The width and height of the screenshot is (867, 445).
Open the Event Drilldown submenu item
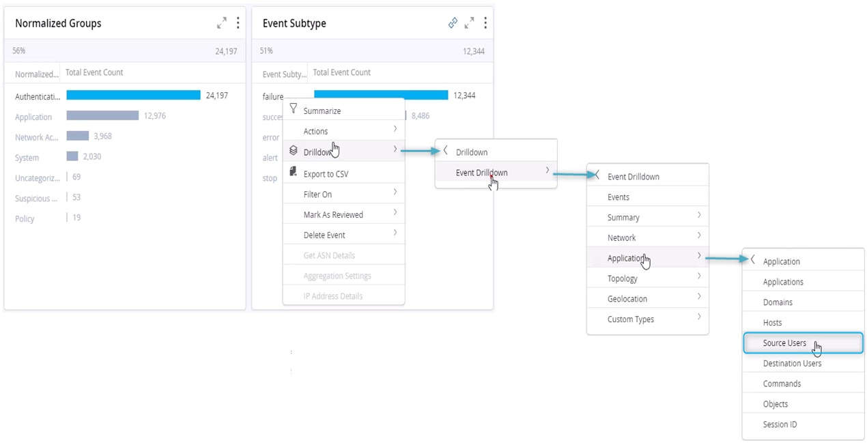coord(481,173)
